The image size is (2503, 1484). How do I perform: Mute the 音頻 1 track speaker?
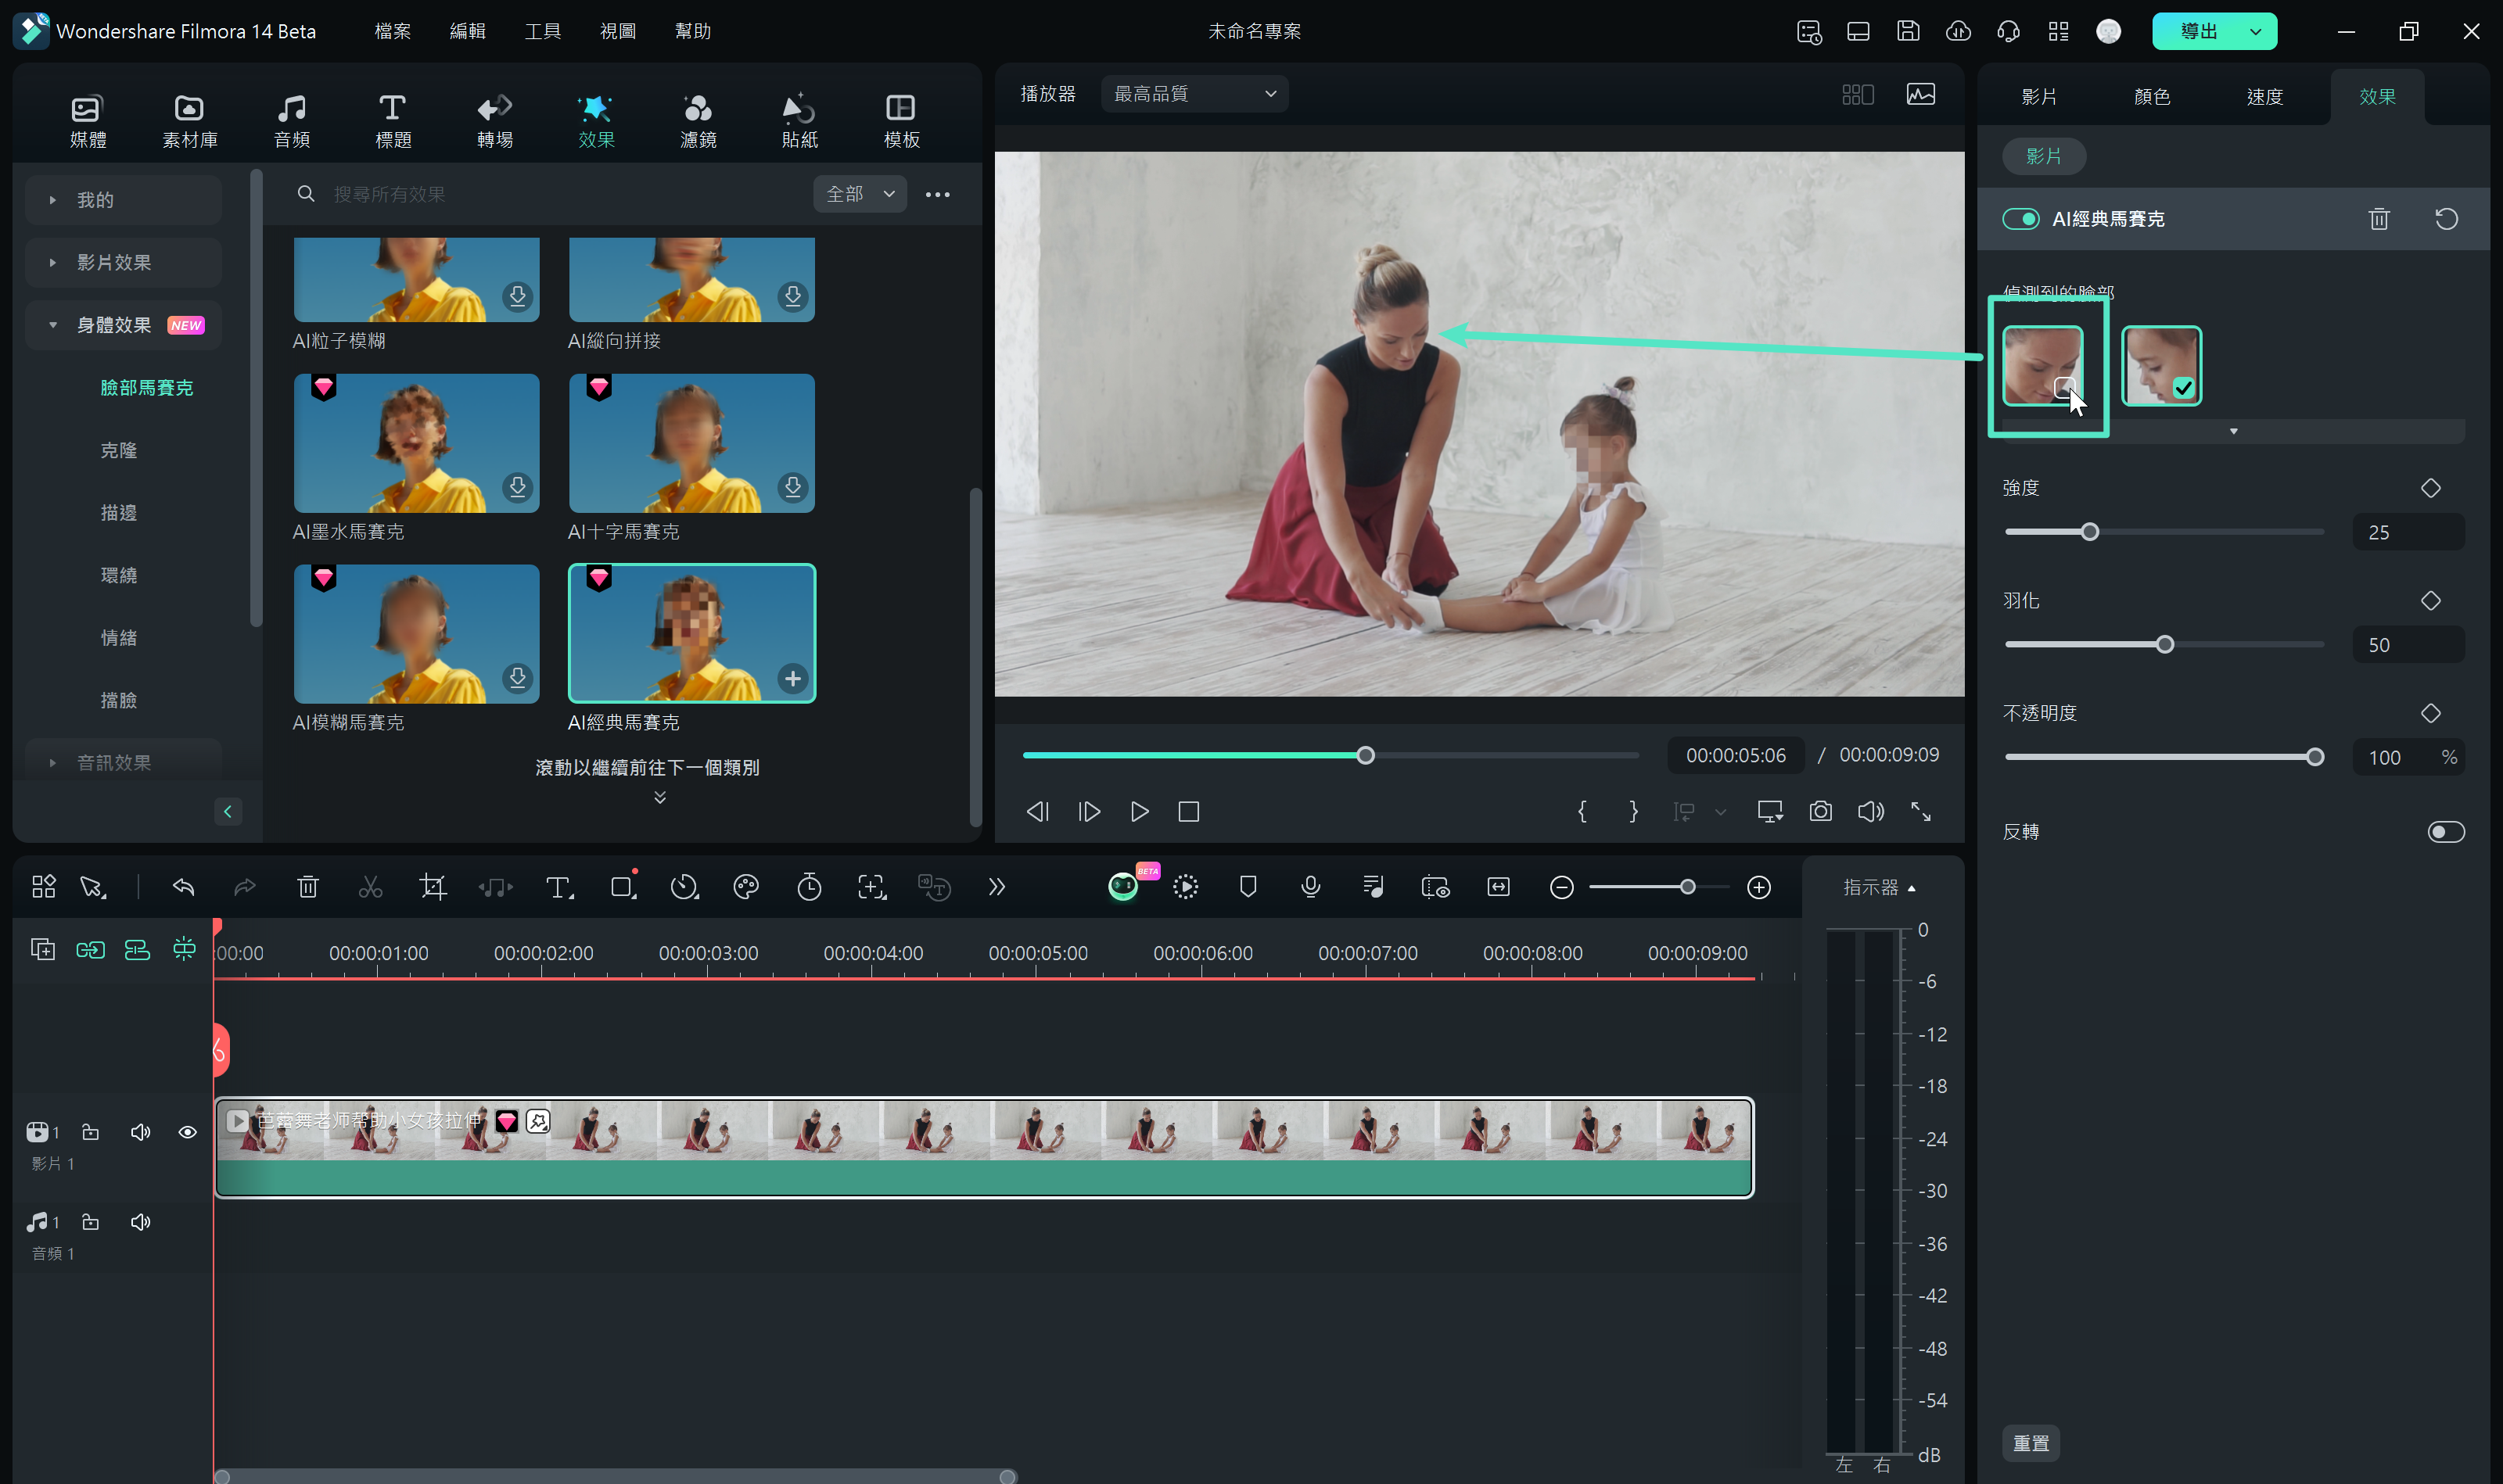coord(140,1222)
